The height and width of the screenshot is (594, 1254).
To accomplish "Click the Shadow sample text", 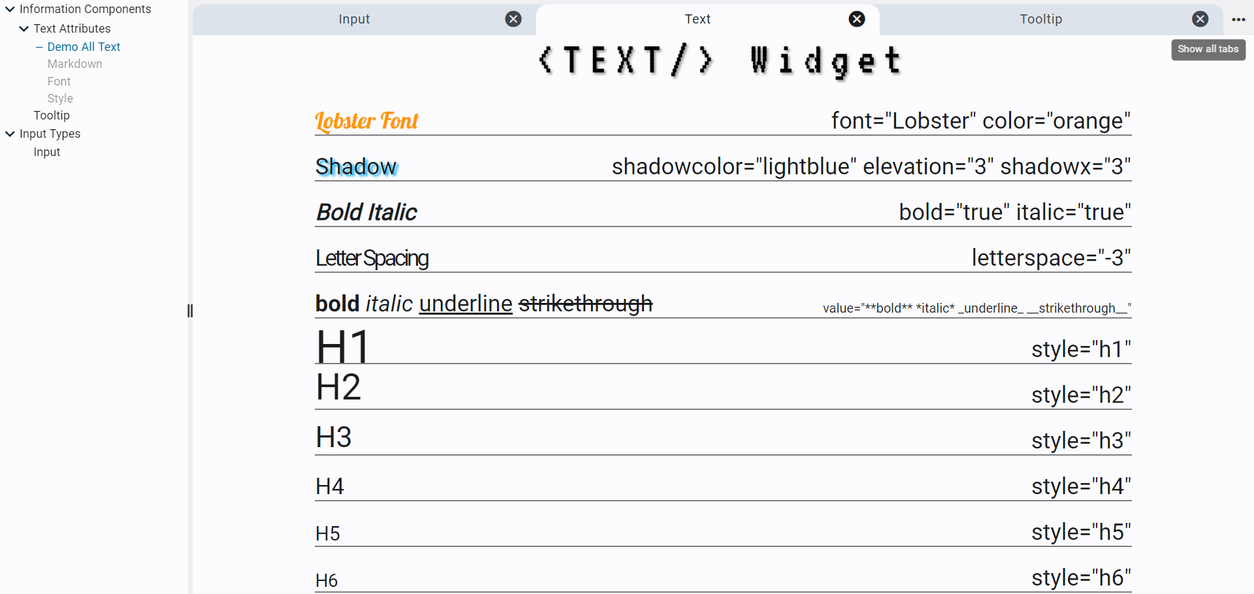I will coord(356,167).
